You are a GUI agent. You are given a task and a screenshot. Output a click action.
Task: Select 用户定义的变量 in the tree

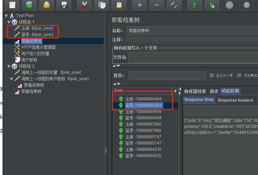[x=35, y=53]
